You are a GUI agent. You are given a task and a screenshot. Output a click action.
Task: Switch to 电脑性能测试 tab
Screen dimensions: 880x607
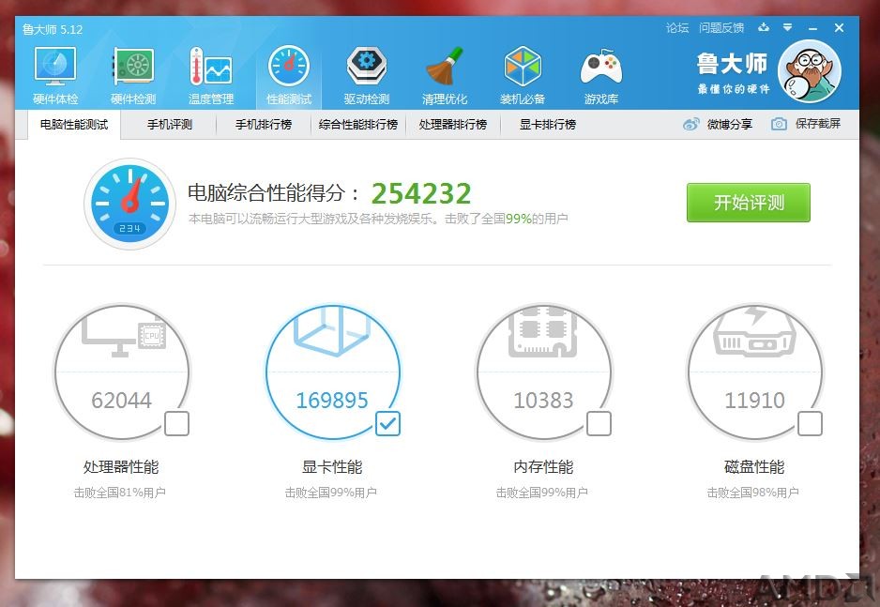74,125
